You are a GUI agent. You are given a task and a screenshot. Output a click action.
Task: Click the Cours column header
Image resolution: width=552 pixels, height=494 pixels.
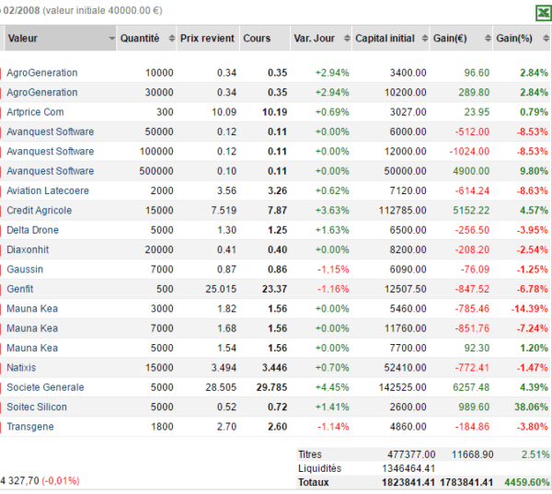coord(265,38)
